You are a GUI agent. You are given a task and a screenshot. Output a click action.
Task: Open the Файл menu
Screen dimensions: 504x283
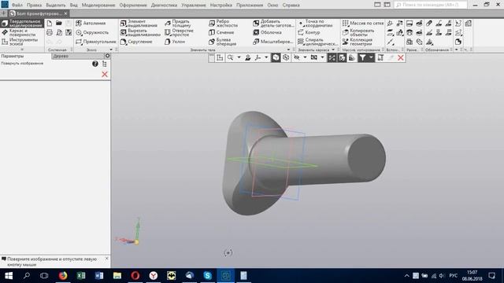point(17,6)
